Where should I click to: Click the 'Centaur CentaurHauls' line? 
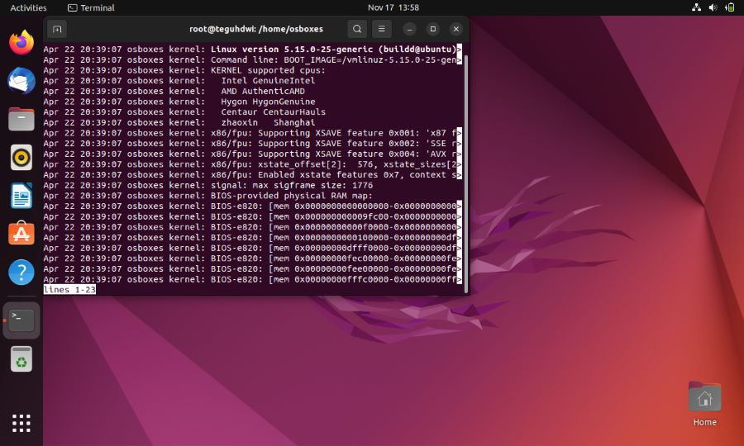pyautogui.click(x=184, y=111)
